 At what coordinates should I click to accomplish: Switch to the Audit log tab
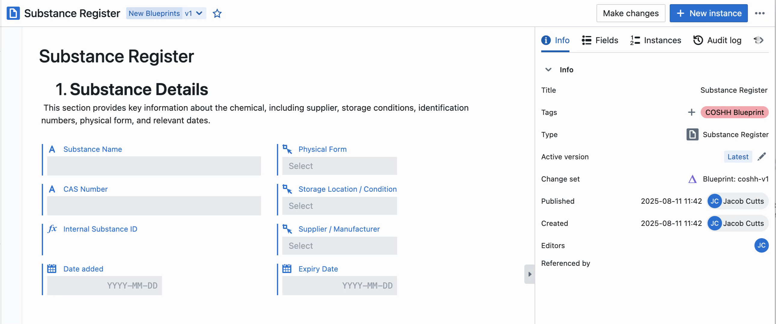click(x=717, y=40)
